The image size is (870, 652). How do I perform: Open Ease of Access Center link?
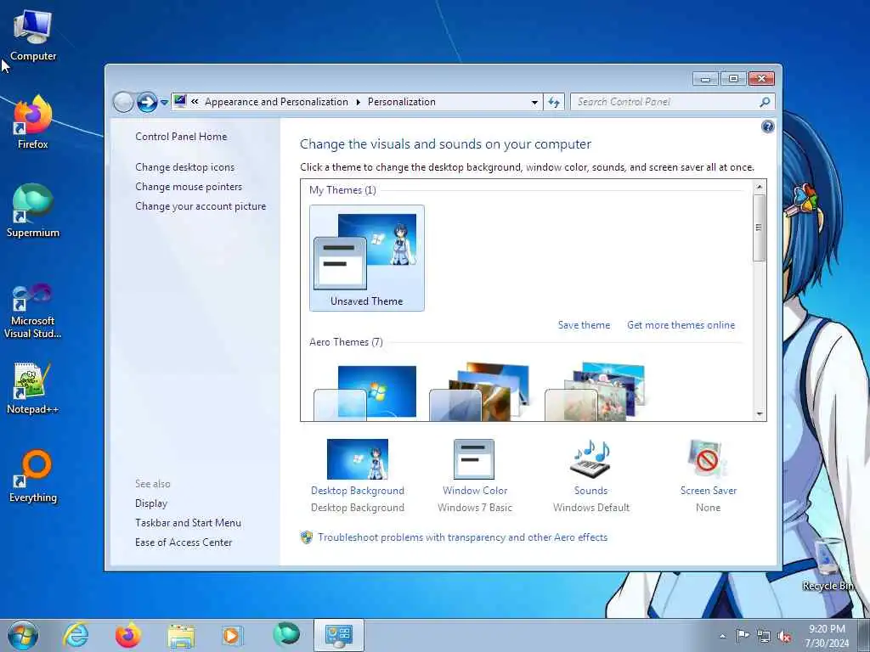(184, 542)
